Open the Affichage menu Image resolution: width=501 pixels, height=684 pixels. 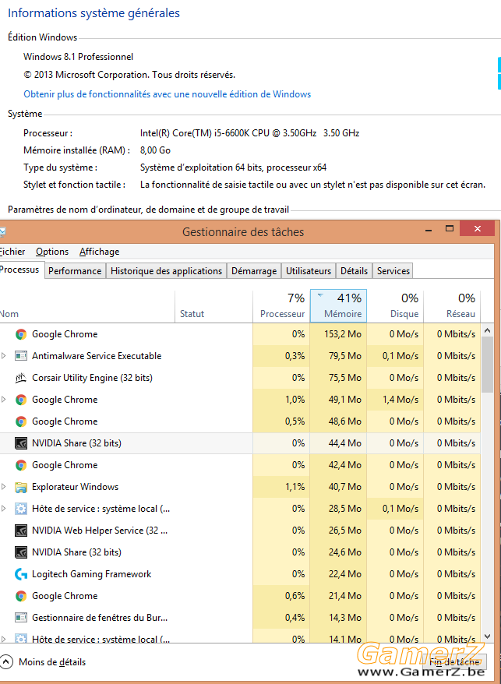point(100,252)
